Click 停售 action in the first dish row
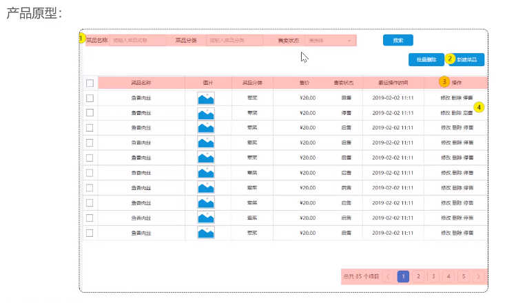This screenshot has width=505, height=303. [x=468, y=98]
